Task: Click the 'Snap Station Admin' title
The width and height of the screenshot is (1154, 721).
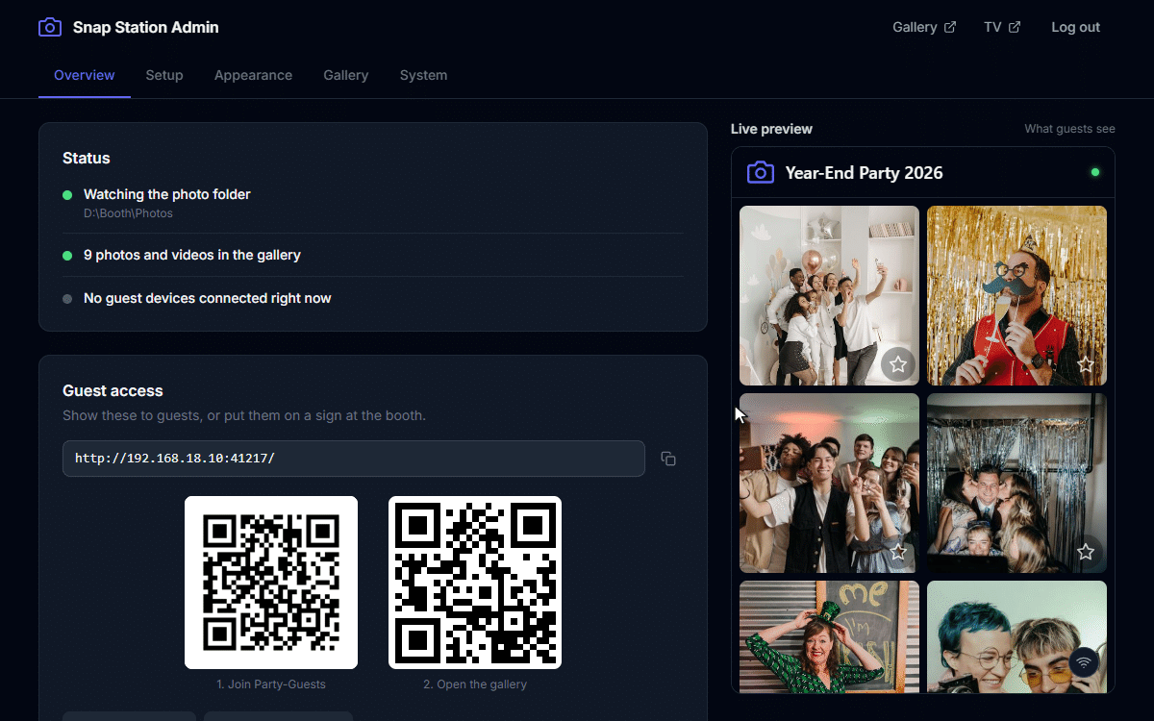Action: 146,27
